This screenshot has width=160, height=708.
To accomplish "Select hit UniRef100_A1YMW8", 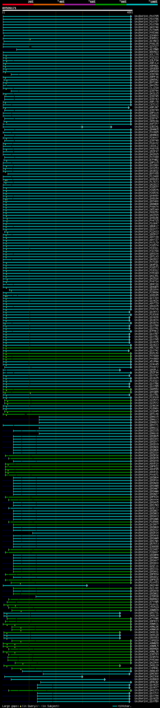I will point(146,49).
